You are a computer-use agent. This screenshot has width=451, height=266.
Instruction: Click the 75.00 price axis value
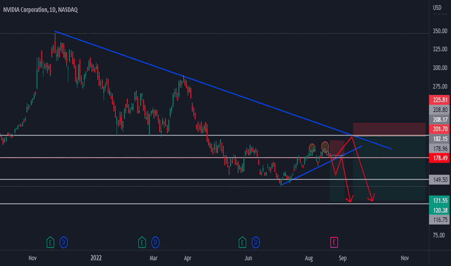[x=438, y=235]
